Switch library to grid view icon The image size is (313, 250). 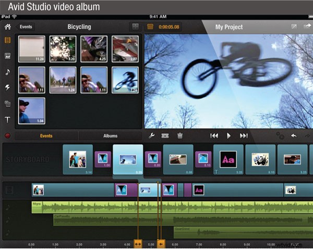coord(136,27)
